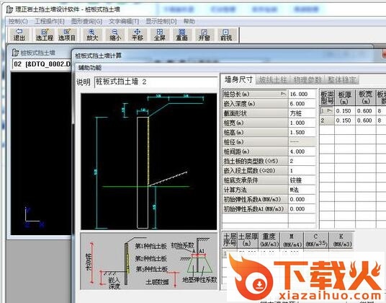Open the 控制 menu
The image size is (386, 303).
click(18, 22)
